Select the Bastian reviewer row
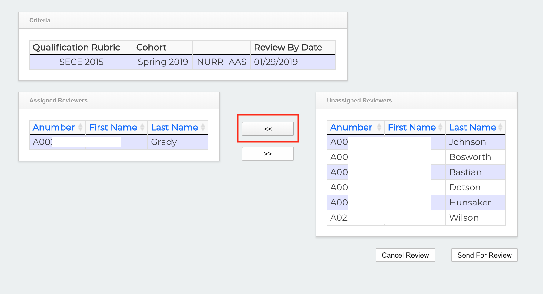 [465, 172]
